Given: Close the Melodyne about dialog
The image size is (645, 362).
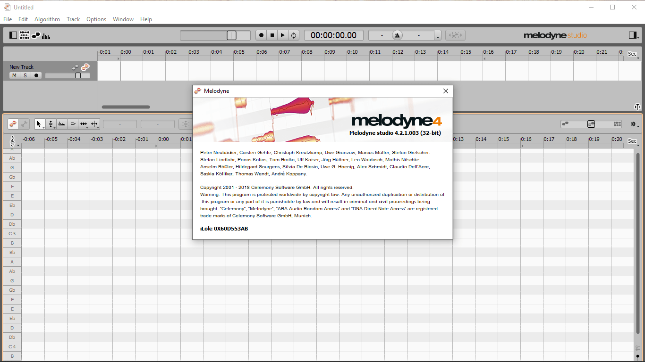Looking at the screenshot, I should tap(445, 91).
